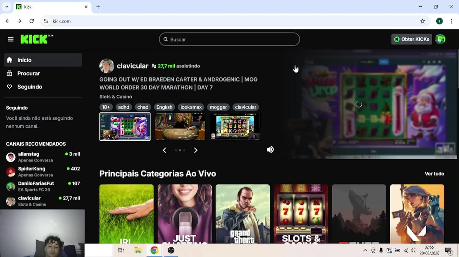Close the Kick browser tab
The image size is (459, 257).
pyautogui.click(x=86, y=7)
